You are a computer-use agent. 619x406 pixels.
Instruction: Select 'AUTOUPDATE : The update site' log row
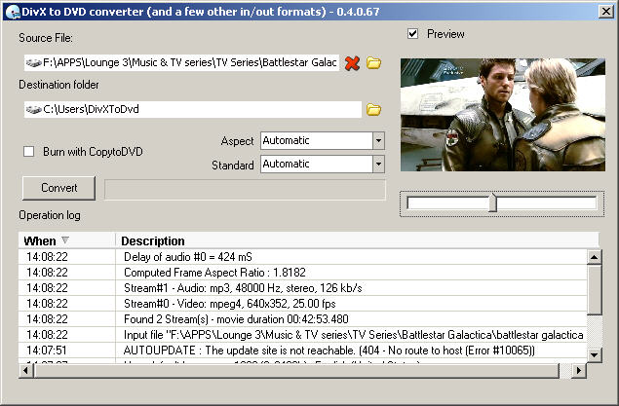coord(303,351)
